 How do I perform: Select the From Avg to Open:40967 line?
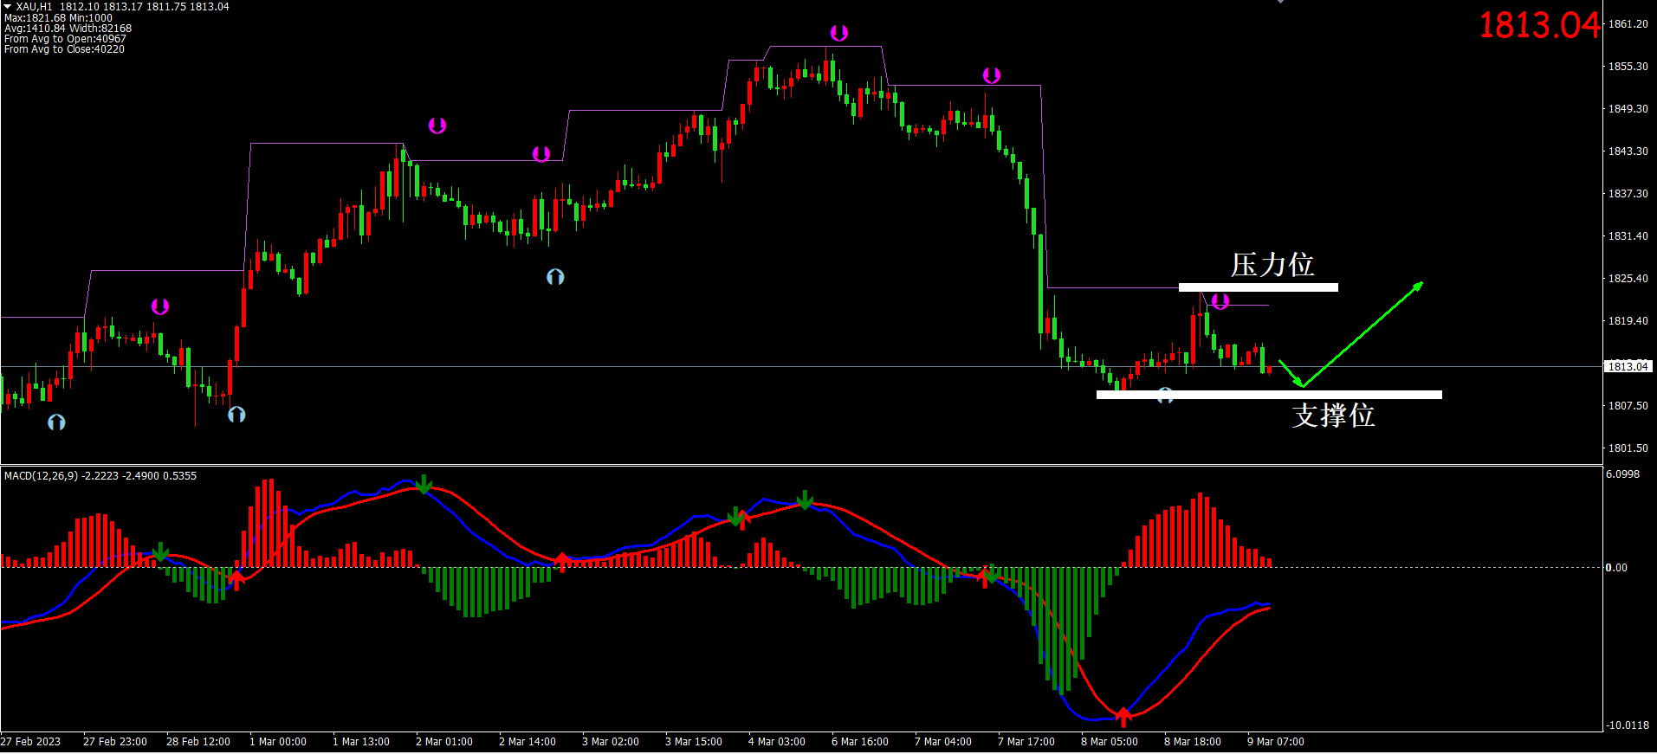click(x=65, y=39)
